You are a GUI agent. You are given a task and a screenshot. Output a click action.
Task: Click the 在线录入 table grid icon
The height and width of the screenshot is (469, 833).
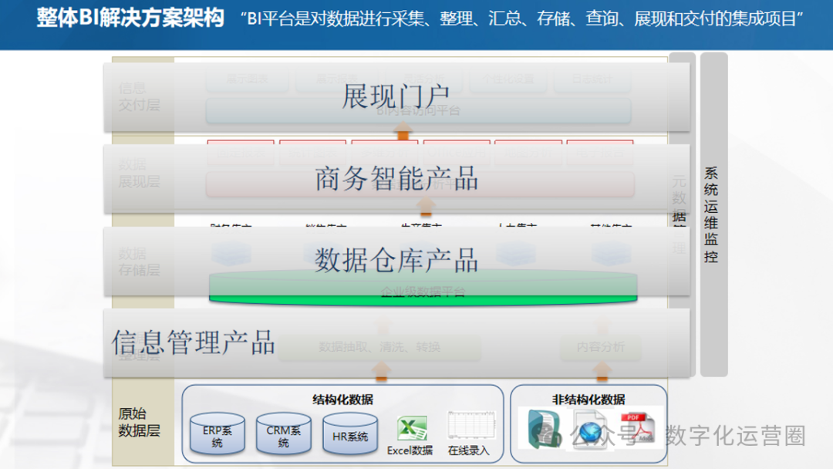pos(471,426)
